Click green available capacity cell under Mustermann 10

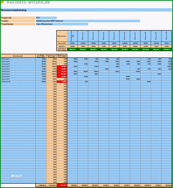[167, 49]
